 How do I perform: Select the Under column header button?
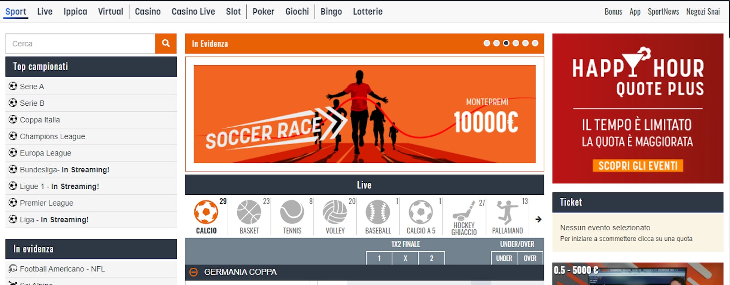pyautogui.click(x=504, y=258)
